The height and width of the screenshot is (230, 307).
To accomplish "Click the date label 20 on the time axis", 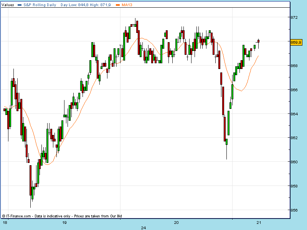I will point(177,223).
